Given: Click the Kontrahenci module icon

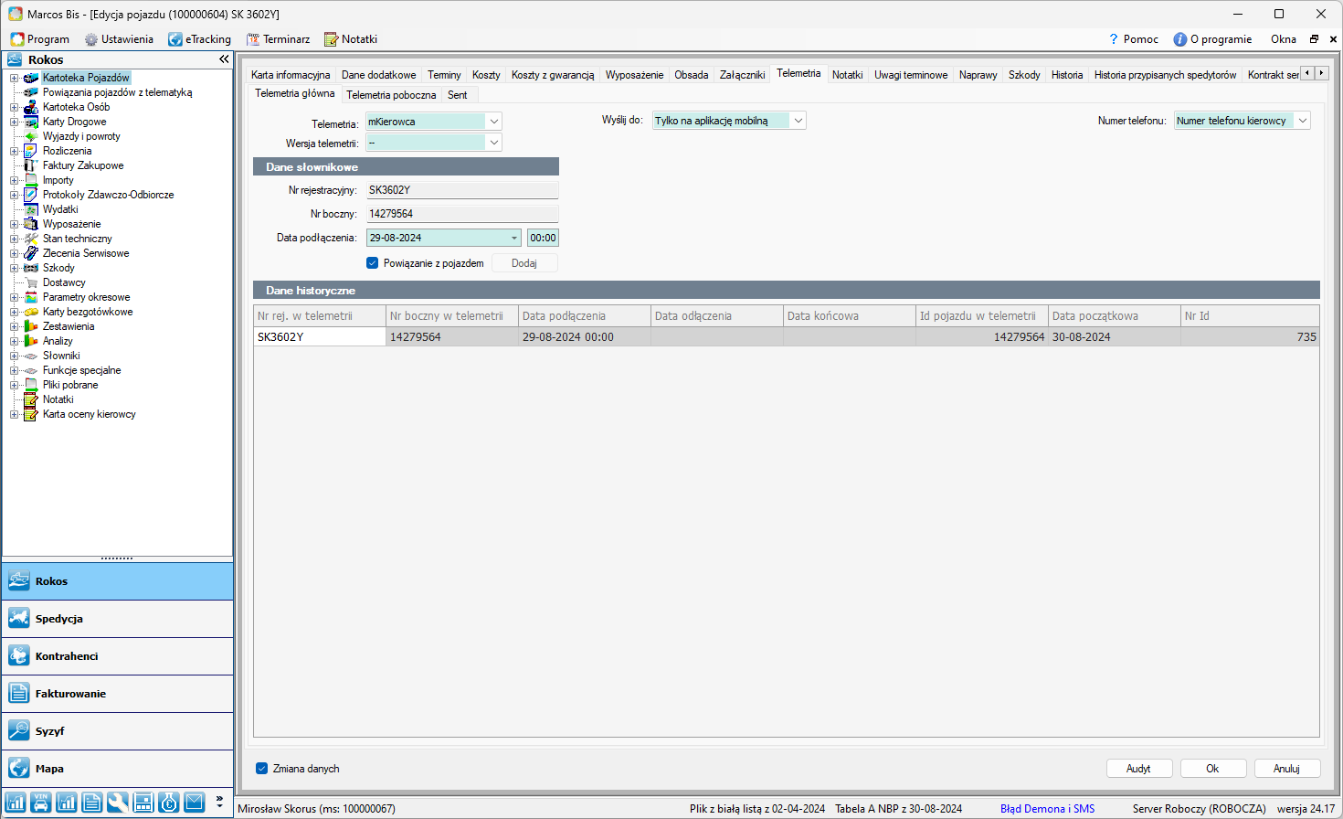Looking at the screenshot, I should (19, 656).
